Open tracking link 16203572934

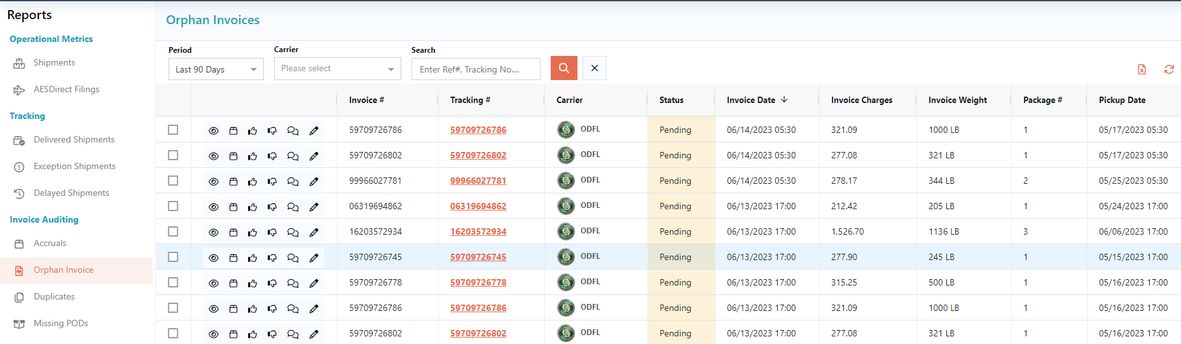point(478,231)
